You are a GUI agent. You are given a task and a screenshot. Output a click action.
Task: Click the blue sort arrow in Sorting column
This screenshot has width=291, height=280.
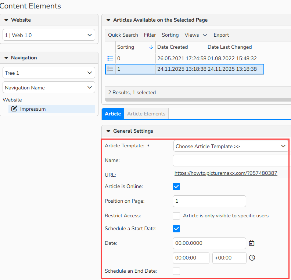pos(151,47)
